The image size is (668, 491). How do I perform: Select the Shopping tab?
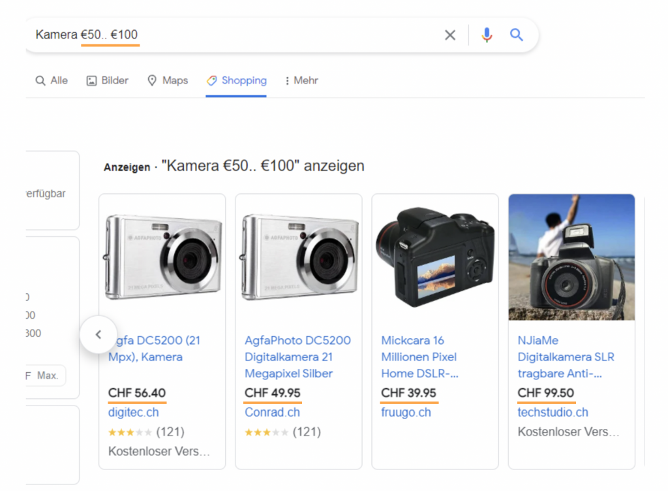[236, 80]
